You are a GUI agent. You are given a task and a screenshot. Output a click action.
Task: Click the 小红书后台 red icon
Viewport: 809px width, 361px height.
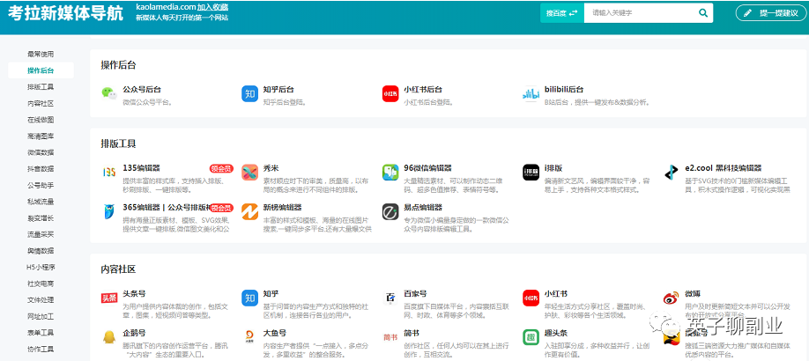(x=390, y=94)
